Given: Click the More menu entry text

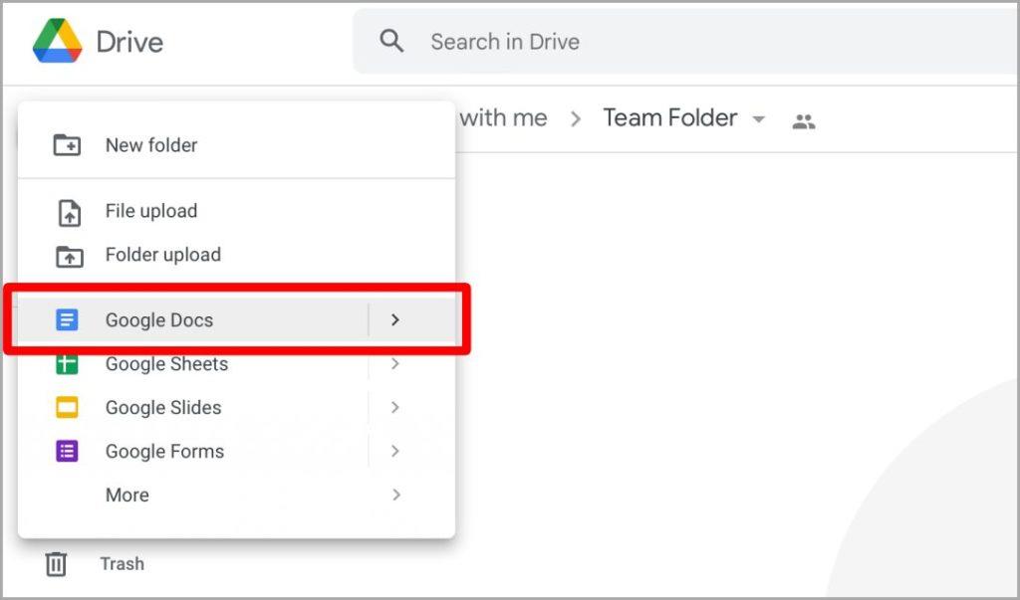Looking at the screenshot, I should 127,495.
